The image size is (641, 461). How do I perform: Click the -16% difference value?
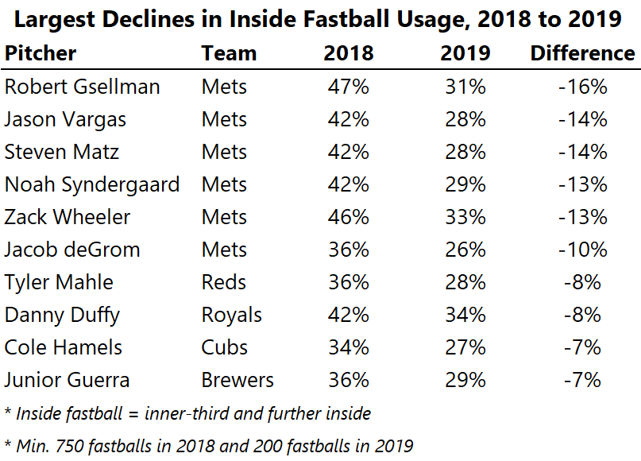pos(582,87)
